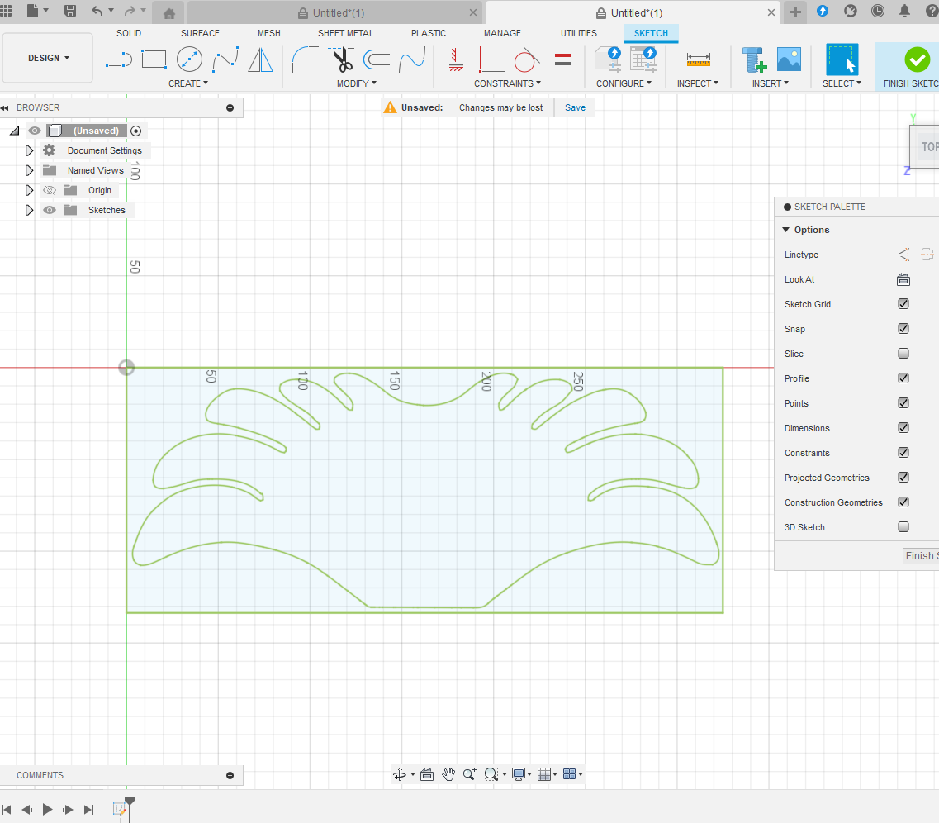Open the MODIFY dropdown menu
The width and height of the screenshot is (939, 823).
pos(356,83)
